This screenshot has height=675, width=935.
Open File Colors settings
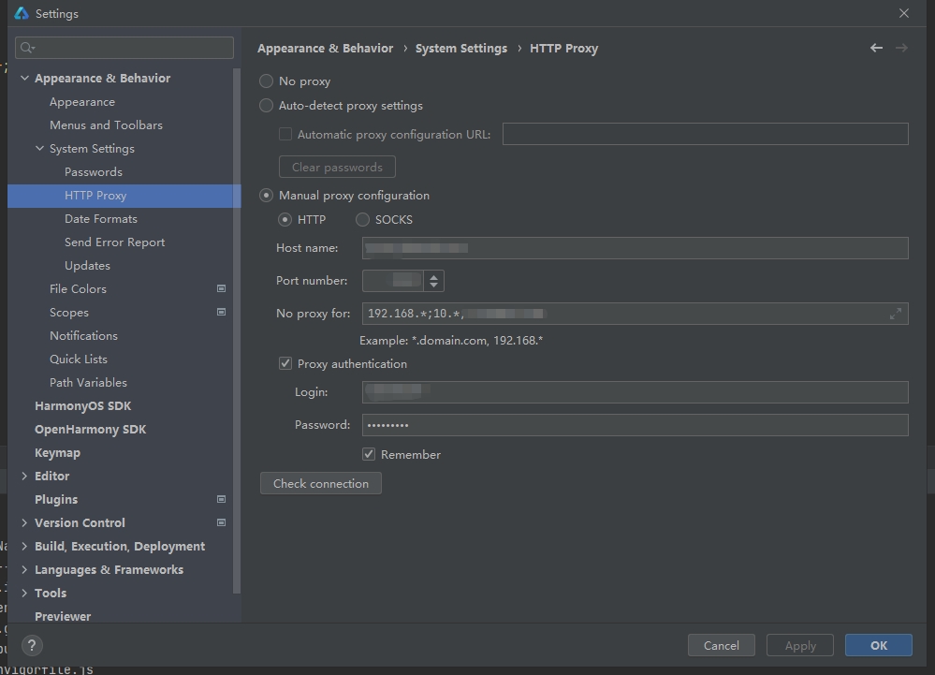point(78,288)
